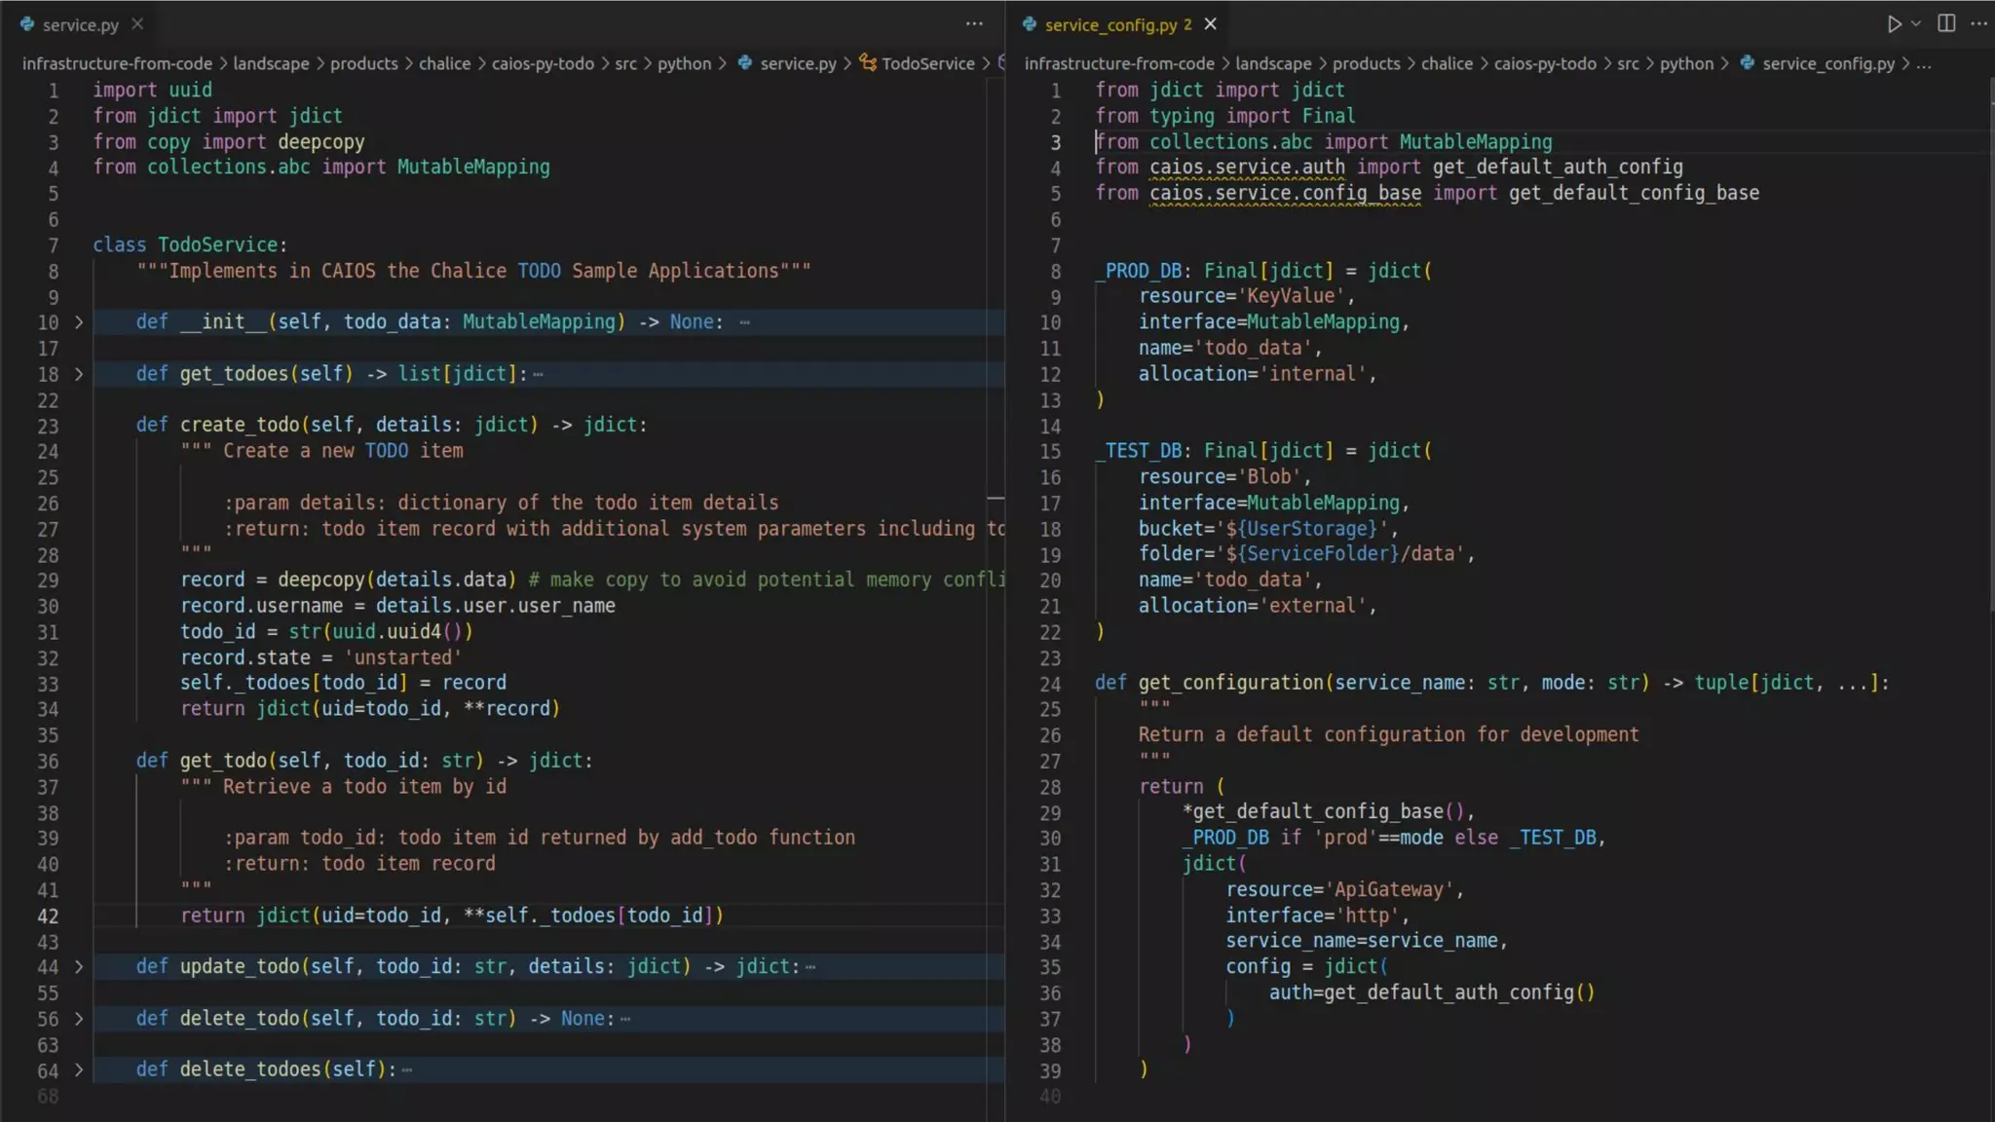
Task: Expand collapsed delete_todo function
Action: tap(79, 1019)
